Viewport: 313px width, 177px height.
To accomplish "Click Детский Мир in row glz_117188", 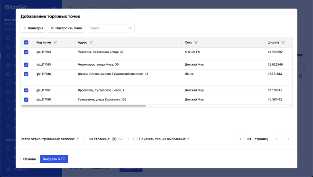I will (x=194, y=99).
